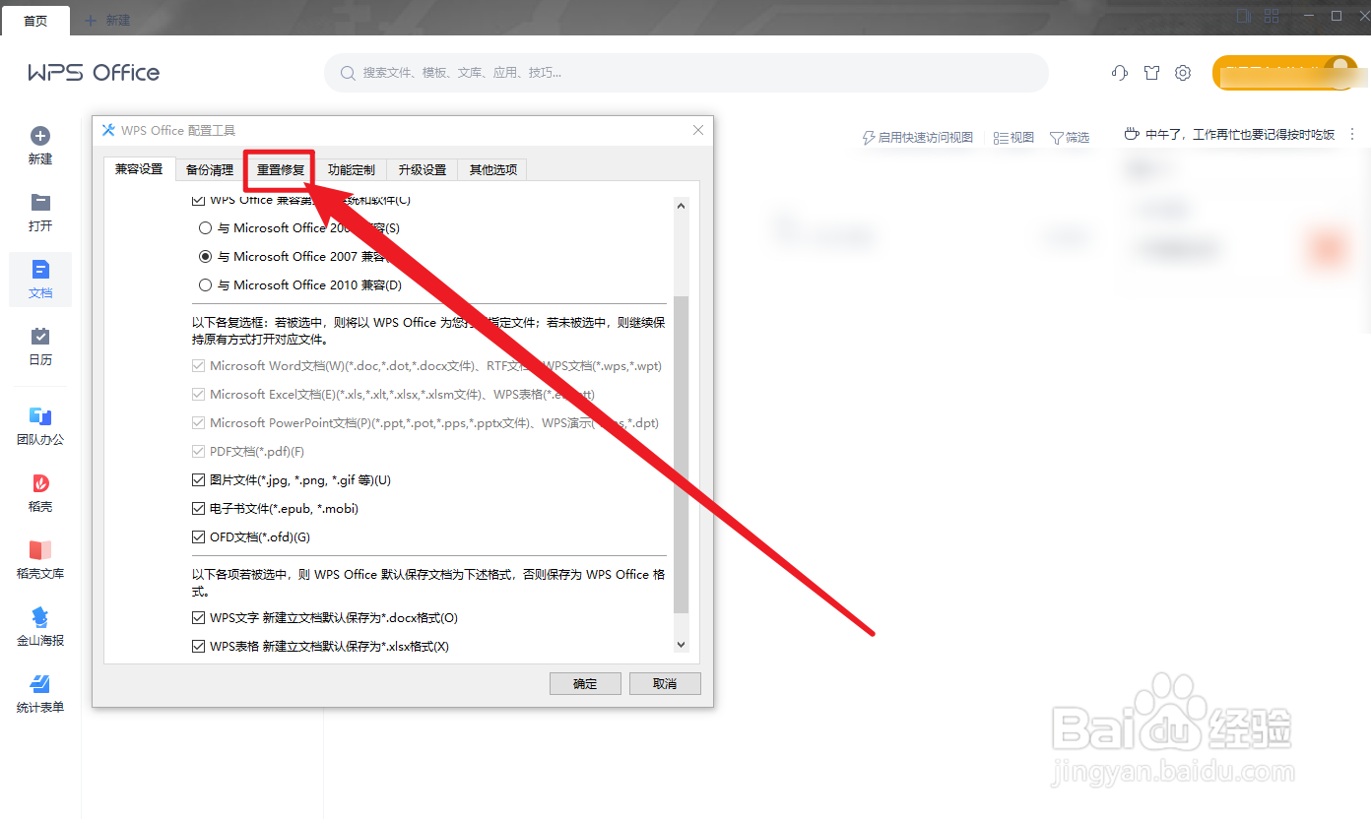Toggle WPS表格 默认保存为*.xlsx checkbox
Screen dimensions: 1371x819
coord(198,647)
